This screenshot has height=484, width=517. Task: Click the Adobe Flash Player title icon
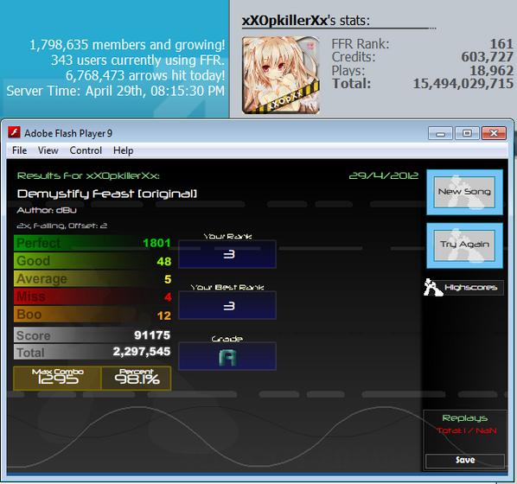coord(14,132)
